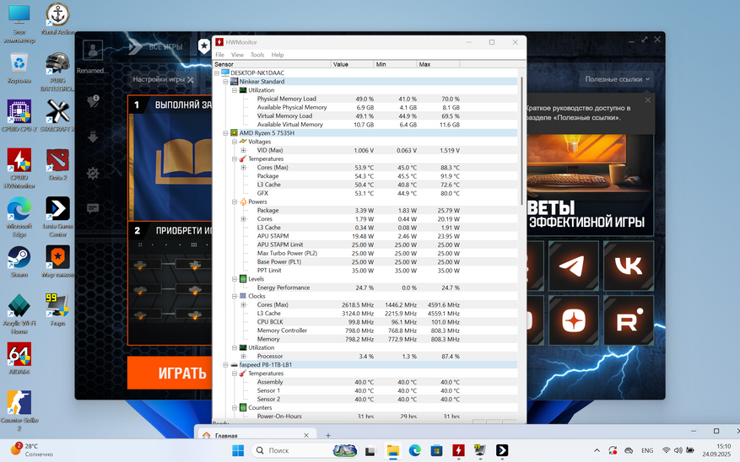Switch to the «ВСЕ ИГРЫ» tab
Screen dimensions: 740x462
pyautogui.click(x=165, y=47)
